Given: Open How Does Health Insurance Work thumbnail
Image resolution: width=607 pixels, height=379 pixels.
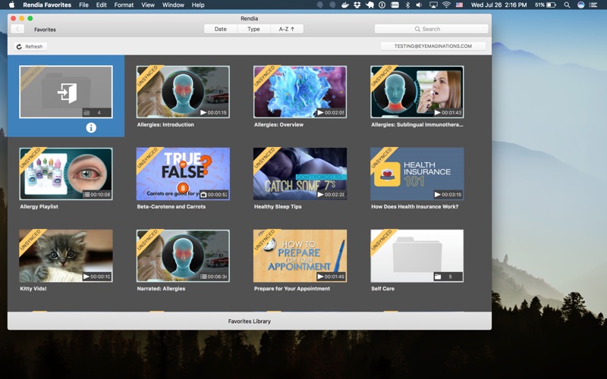Looking at the screenshot, I should pos(417,174).
